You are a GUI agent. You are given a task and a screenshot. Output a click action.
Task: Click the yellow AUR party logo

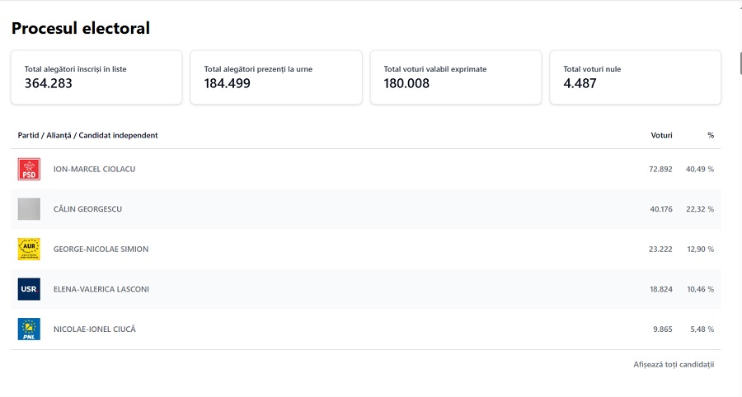coord(29,249)
